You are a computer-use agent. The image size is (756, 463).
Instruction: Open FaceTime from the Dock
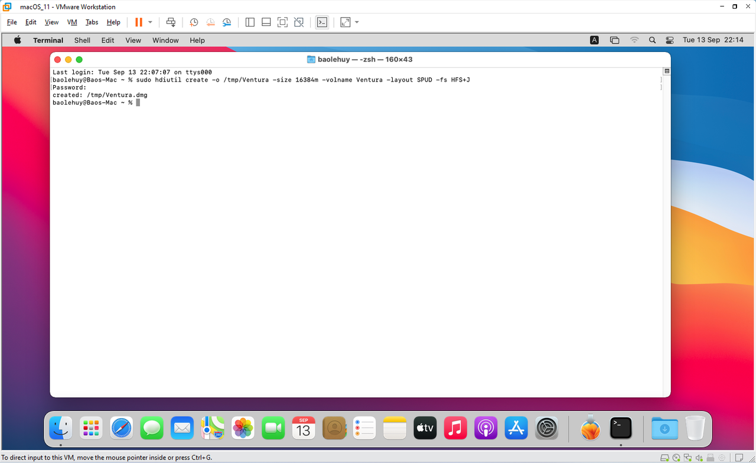[x=273, y=428]
